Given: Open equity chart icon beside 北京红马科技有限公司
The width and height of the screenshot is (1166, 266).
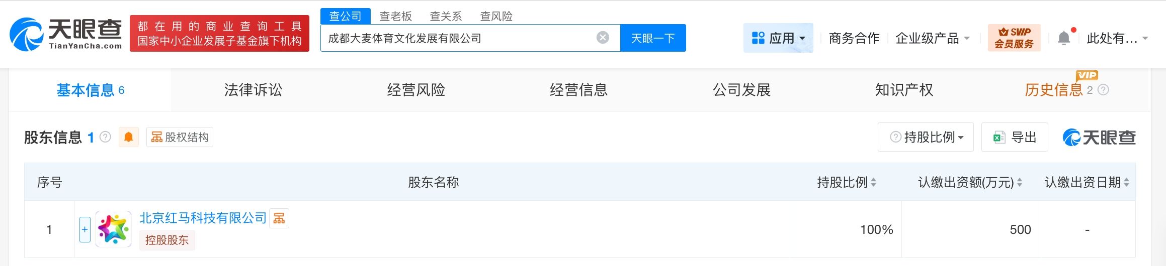Looking at the screenshot, I should [279, 218].
